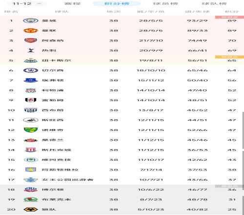The height and width of the screenshot is (215, 244).
Task: Click the 13/8/17 record for 西布朗
Action: [x=151, y=110]
